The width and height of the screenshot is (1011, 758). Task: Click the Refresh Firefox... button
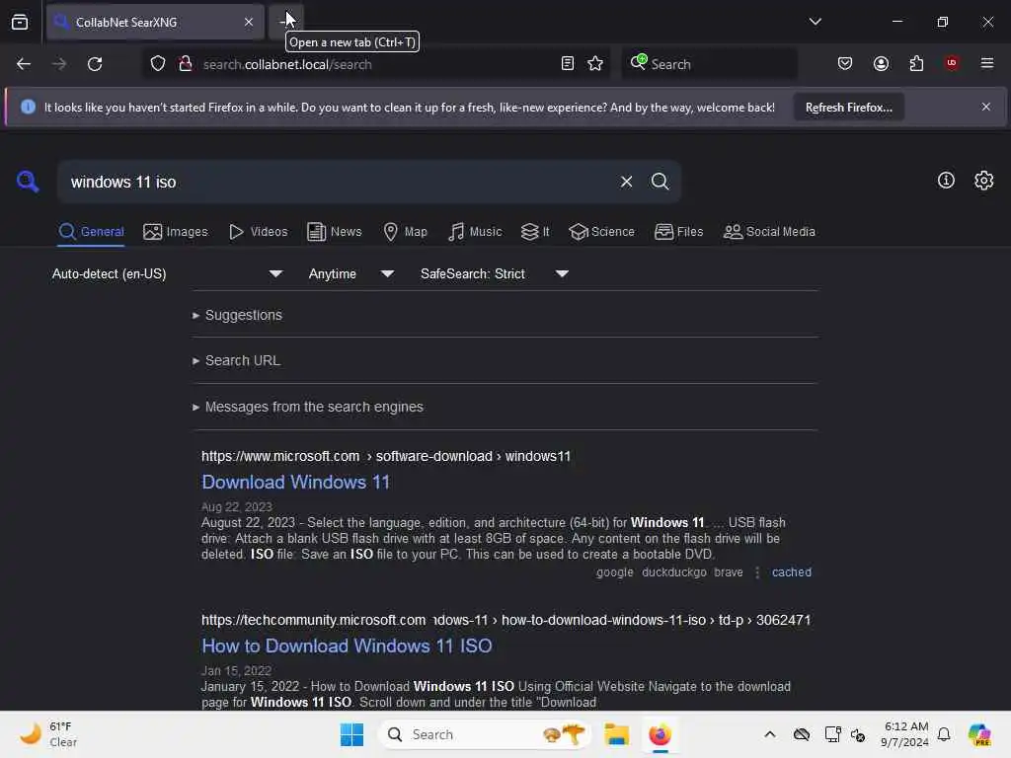coord(848,107)
